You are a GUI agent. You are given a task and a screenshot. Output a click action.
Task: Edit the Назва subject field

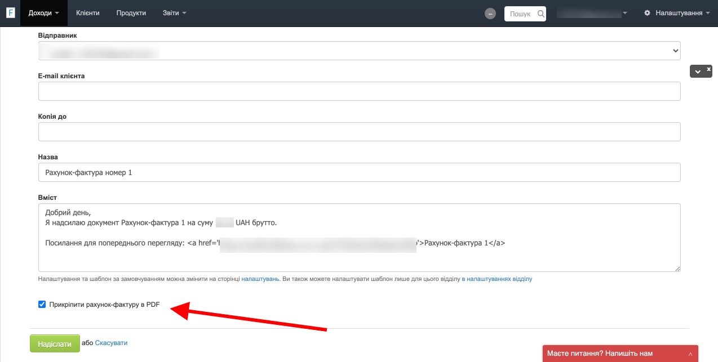point(360,172)
